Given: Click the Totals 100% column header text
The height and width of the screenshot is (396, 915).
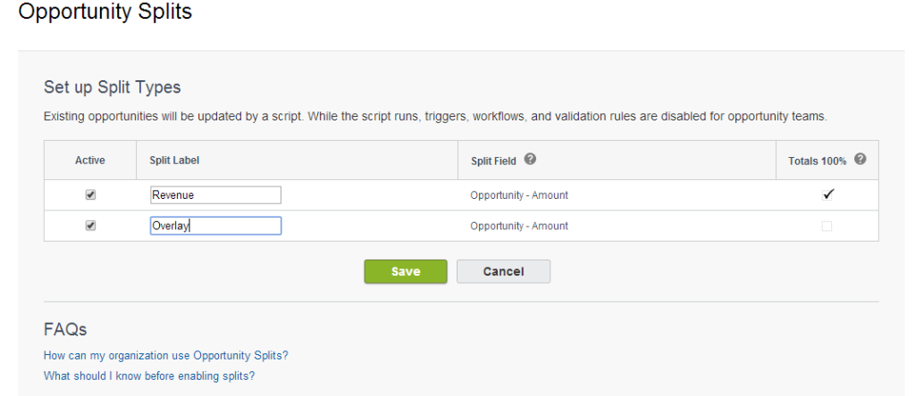Looking at the screenshot, I should pyautogui.click(x=817, y=161).
